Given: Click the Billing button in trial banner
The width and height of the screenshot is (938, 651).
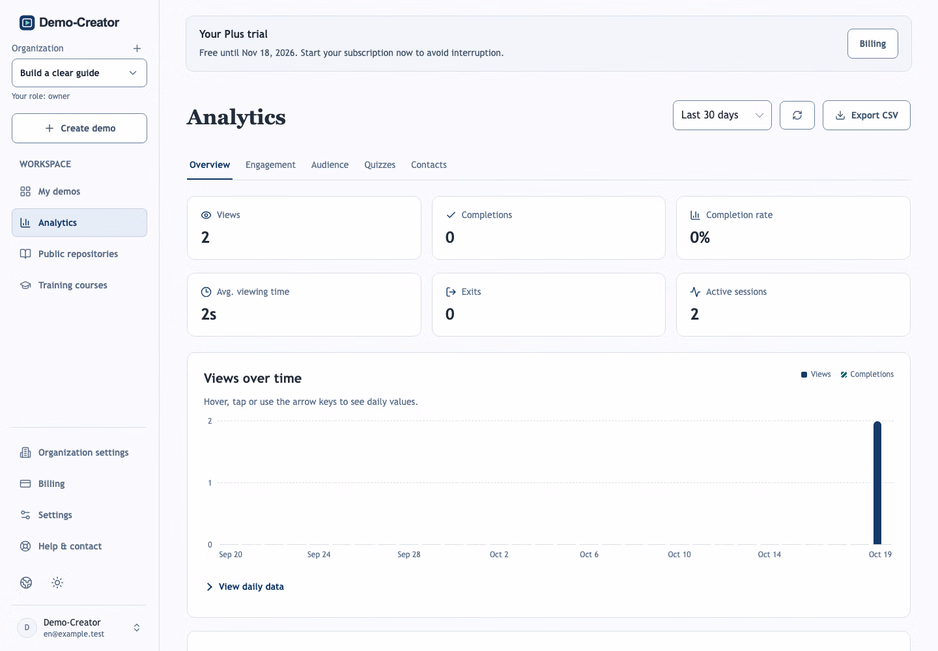Looking at the screenshot, I should tap(873, 44).
